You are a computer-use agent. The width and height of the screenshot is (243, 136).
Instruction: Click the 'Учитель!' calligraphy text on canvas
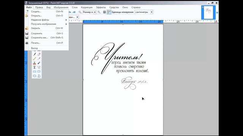[x=117, y=58]
